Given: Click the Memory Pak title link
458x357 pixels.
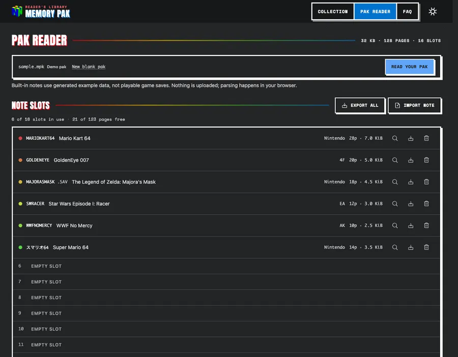Looking at the screenshot, I should (47, 14).
